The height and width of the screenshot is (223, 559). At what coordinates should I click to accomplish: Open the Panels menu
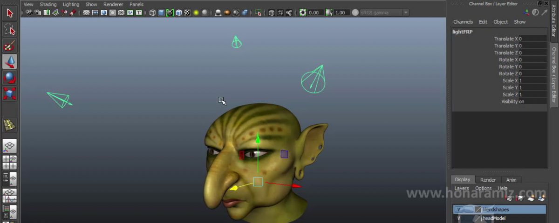(136, 4)
